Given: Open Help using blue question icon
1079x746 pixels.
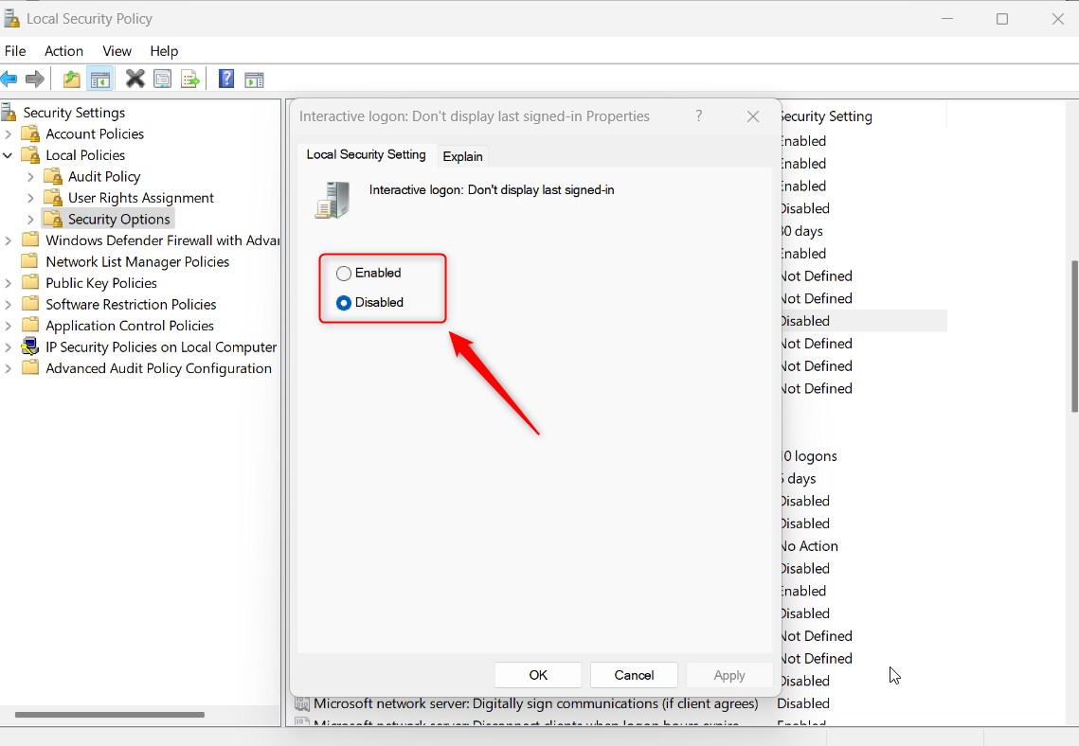Looking at the screenshot, I should coord(226,80).
